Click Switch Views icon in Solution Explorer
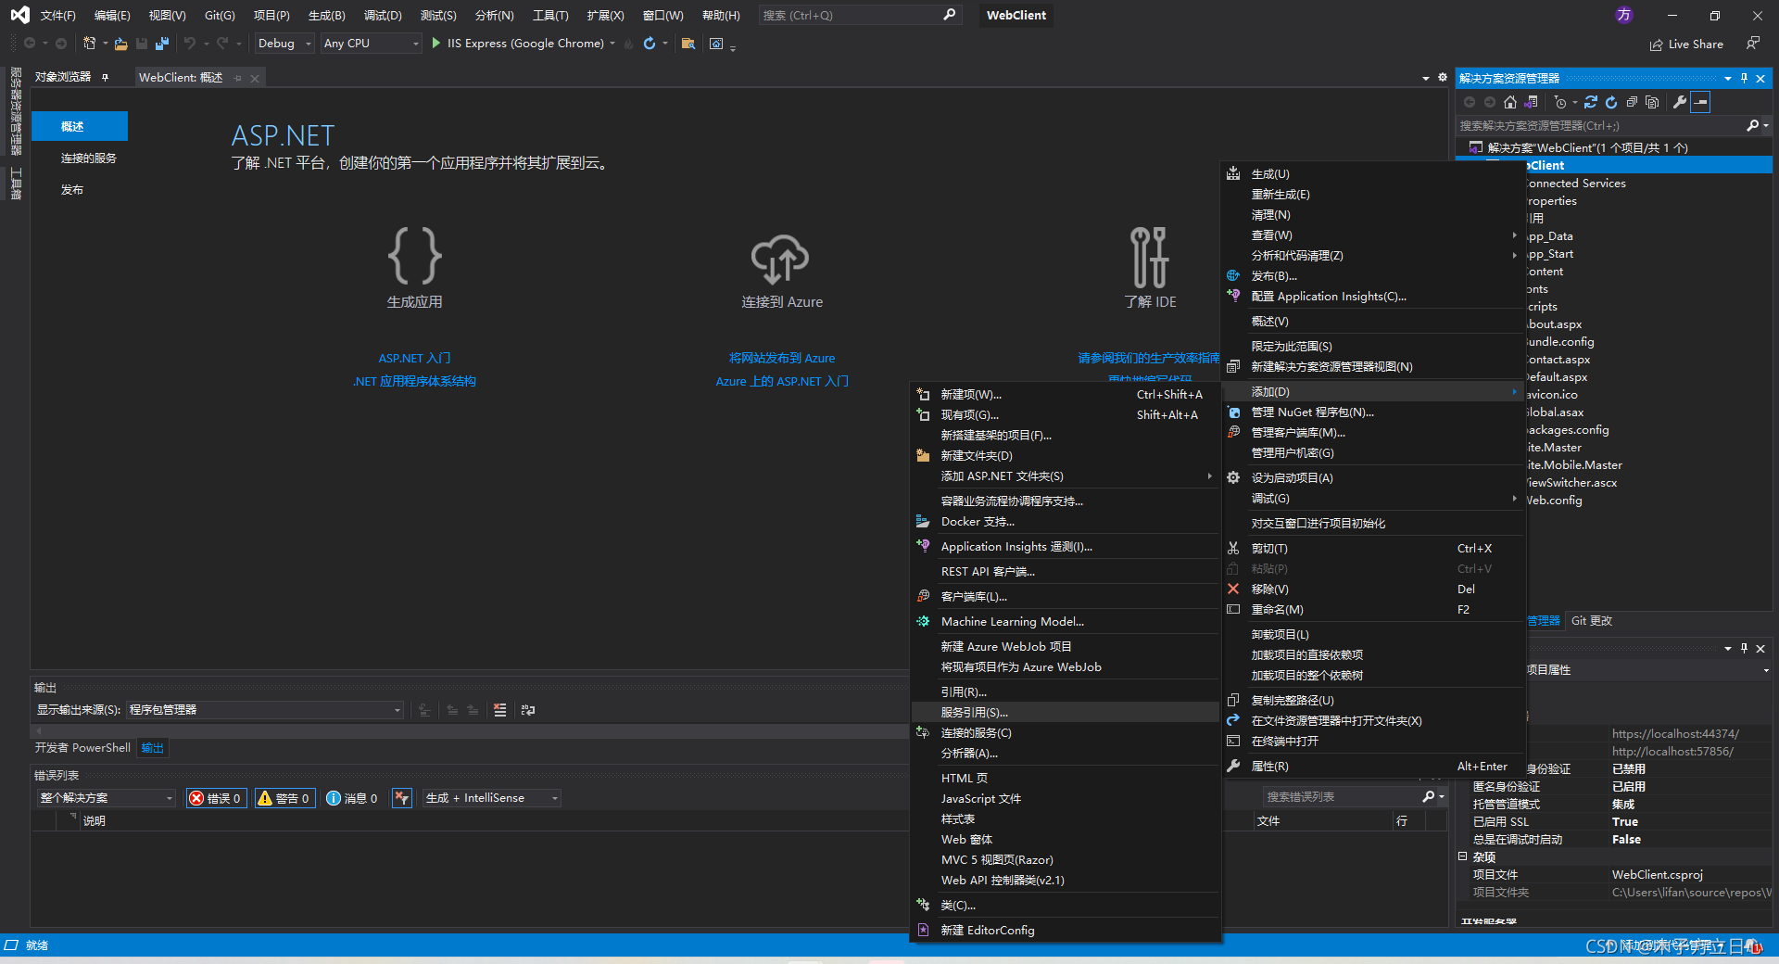1779x964 pixels. click(x=1531, y=102)
